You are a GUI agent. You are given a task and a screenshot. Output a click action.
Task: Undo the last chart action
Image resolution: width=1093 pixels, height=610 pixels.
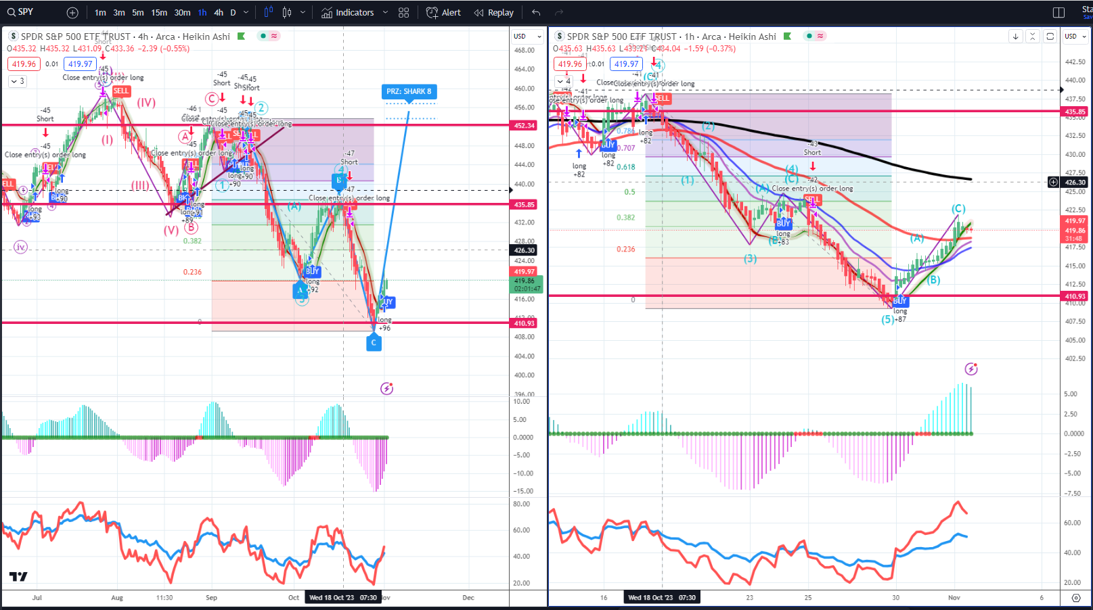point(536,13)
